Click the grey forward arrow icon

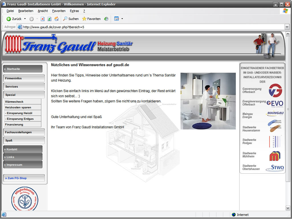31,19
